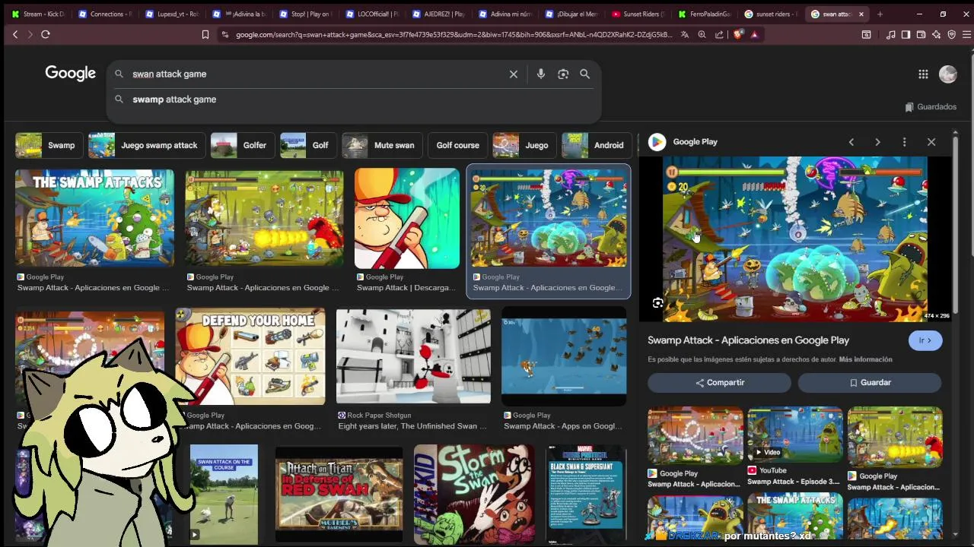Open the Brave Rewards triangle icon

tap(754, 34)
